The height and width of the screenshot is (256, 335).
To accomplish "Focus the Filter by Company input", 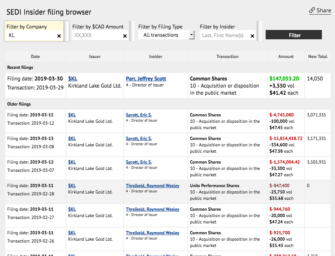I will tap(31, 36).
